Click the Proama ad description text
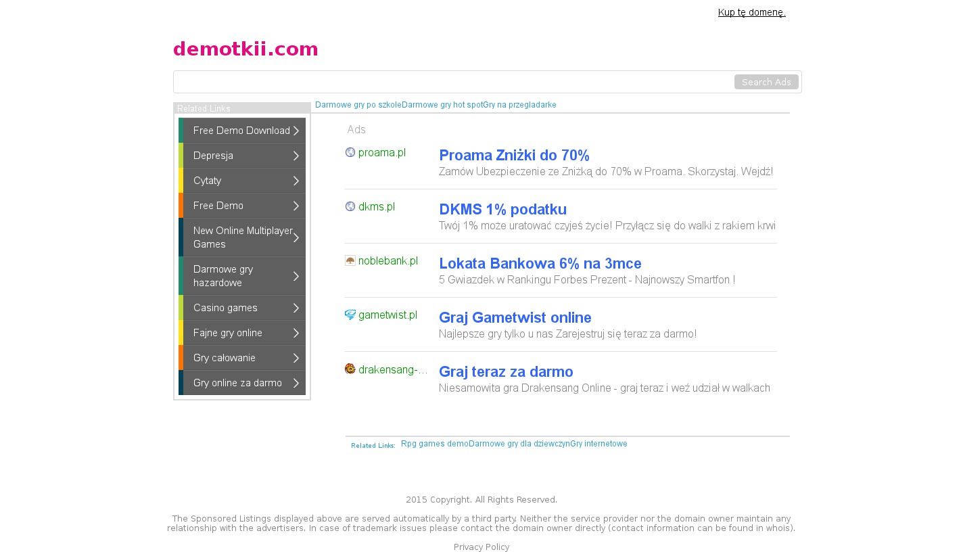963x552 pixels. click(606, 172)
